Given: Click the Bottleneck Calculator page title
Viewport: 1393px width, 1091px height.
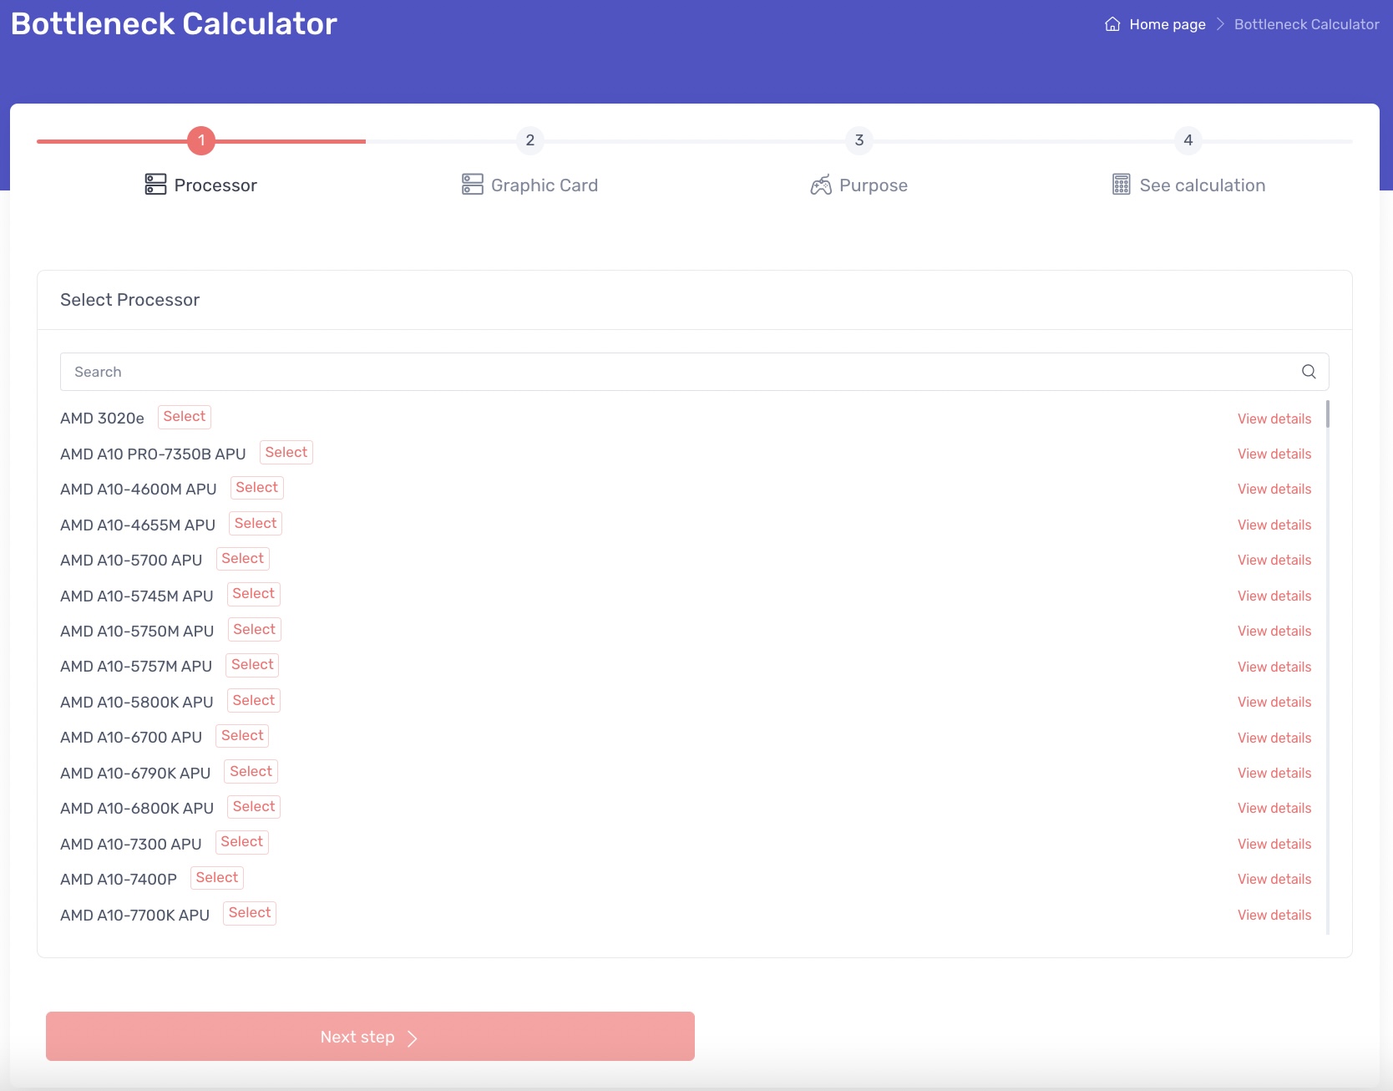Looking at the screenshot, I should pos(174,23).
